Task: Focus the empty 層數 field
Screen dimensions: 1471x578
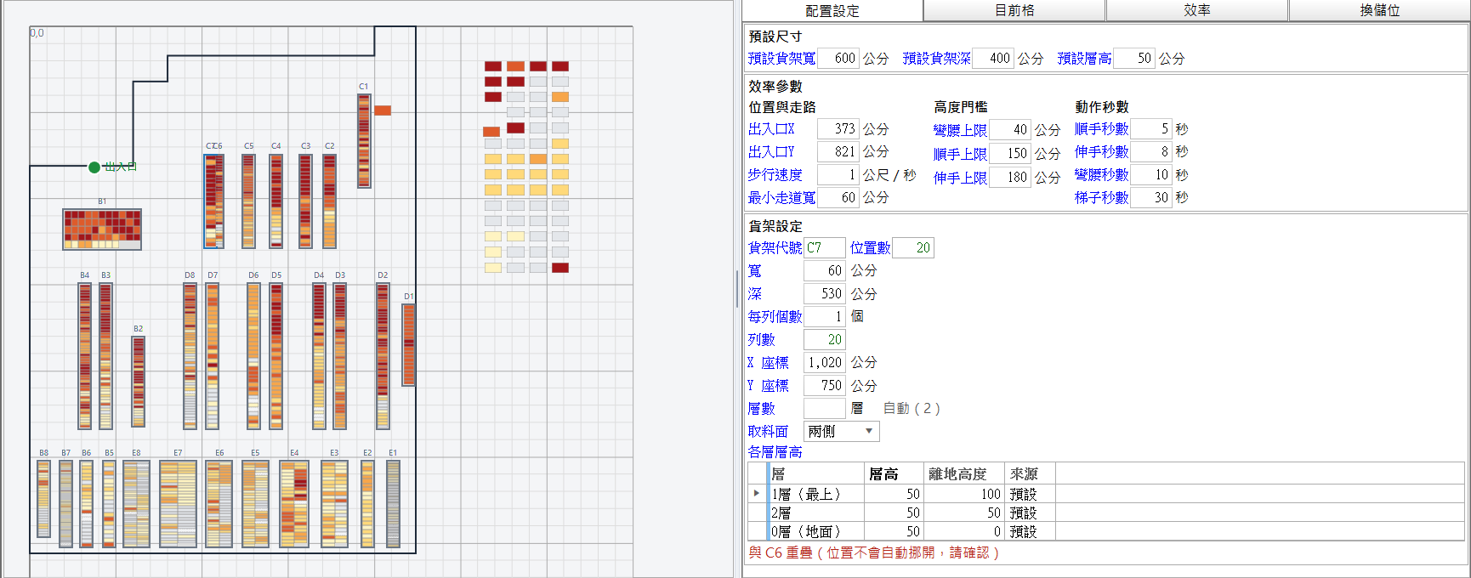Action: (x=824, y=408)
